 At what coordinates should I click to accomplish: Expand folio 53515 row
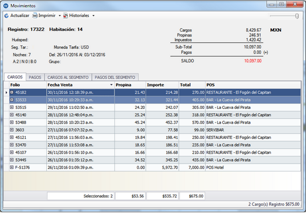point(12,107)
